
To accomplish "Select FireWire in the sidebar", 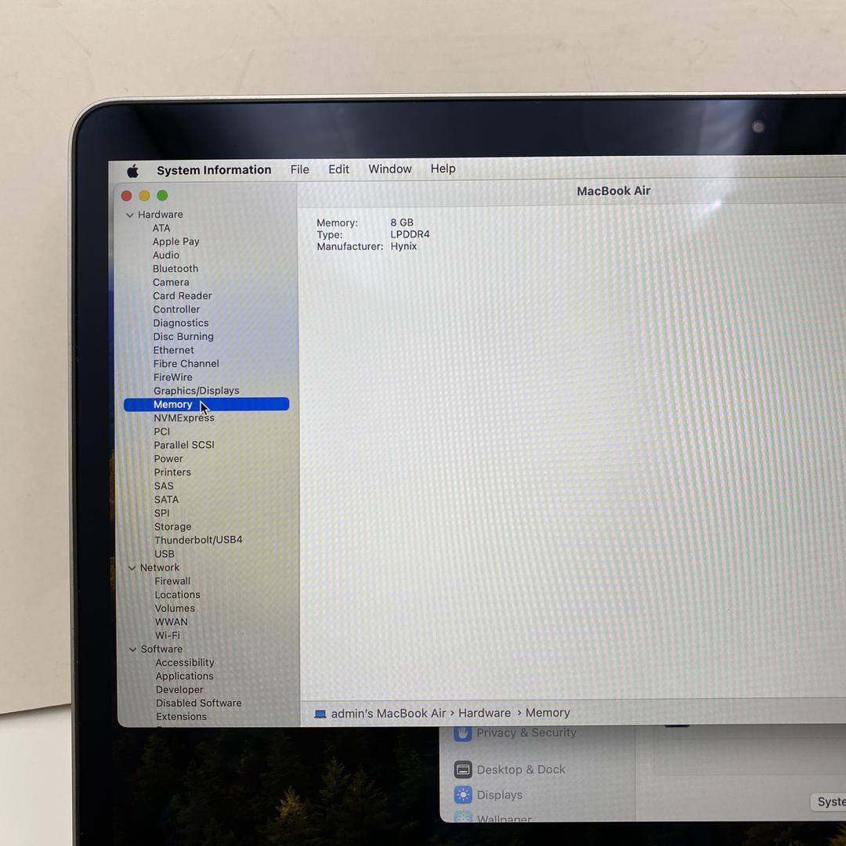I will [x=172, y=377].
